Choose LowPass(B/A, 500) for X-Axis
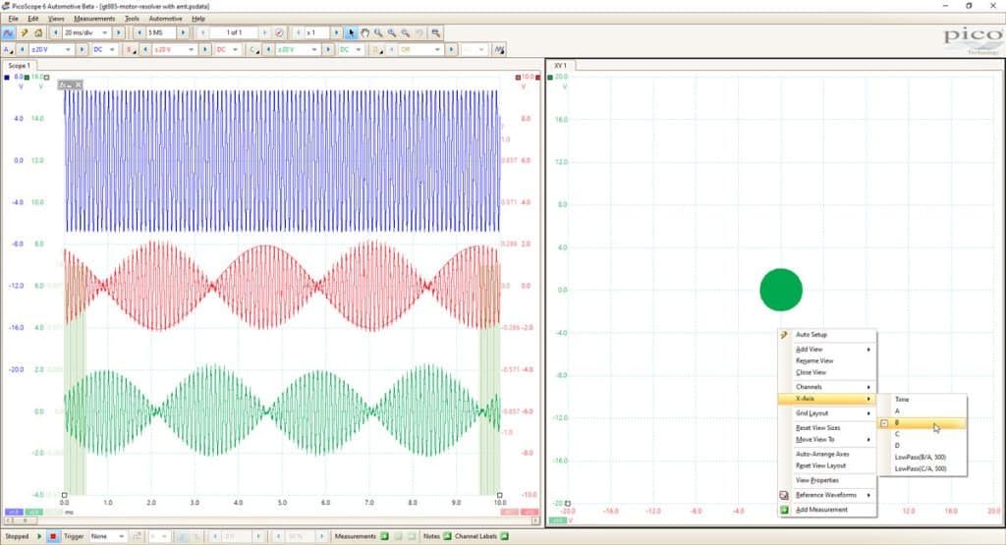Image resolution: width=1006 pixels, height=545 pixels. 922,458
